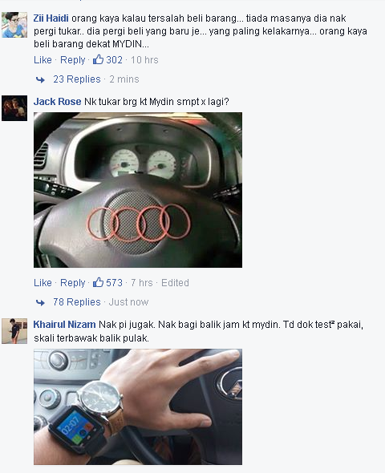Expand the 78 Replies thread

[77, 302]
